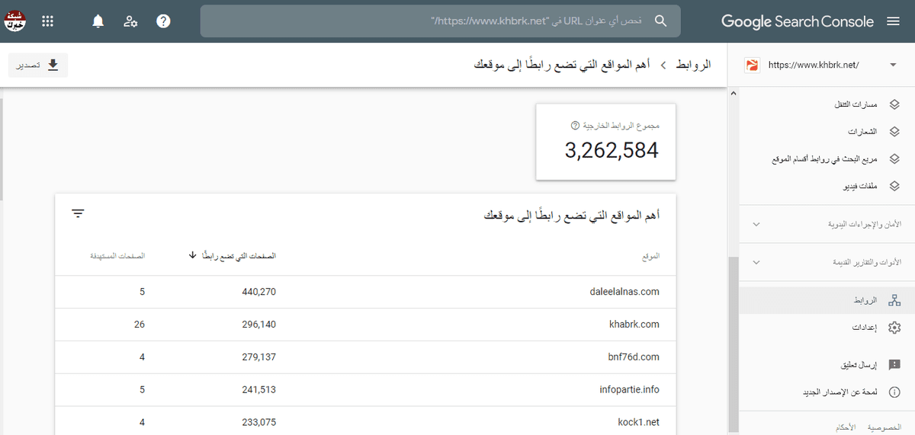The image size is (915, 435).
Task: Sort by linking pages arrow
Action: click(x=193, y=255)
